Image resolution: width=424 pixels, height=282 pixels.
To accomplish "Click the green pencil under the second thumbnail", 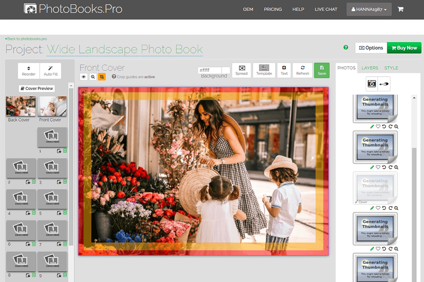I will coord(372,167).
